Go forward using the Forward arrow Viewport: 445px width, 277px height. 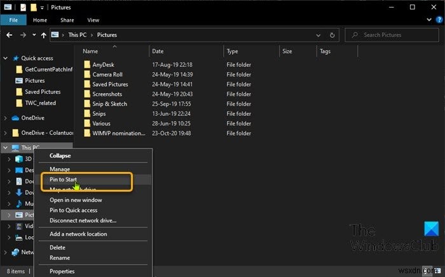coord(23,35)
